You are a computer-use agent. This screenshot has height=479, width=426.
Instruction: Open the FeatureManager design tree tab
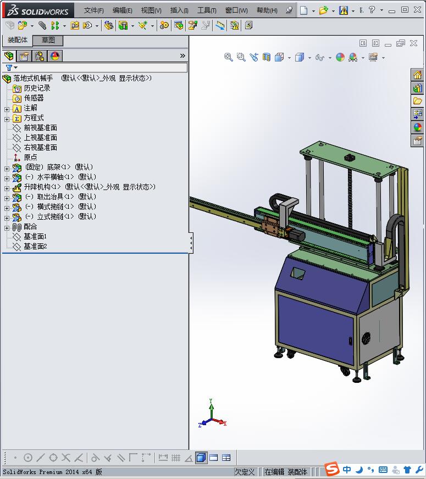tap(9, 56)
